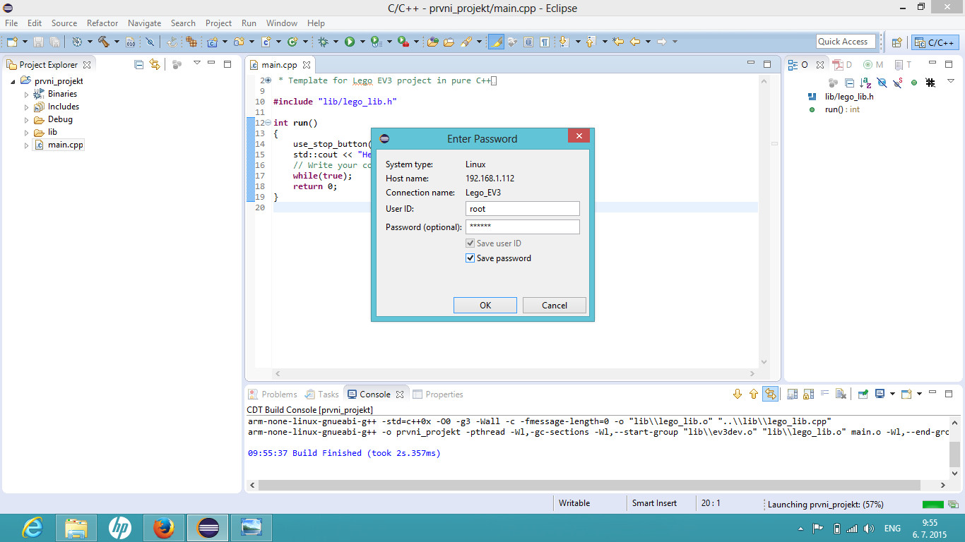Screen dimensions: 965x542
Task: Click the hammer Build icon in toolbar
Action: (x=103, y=42)
